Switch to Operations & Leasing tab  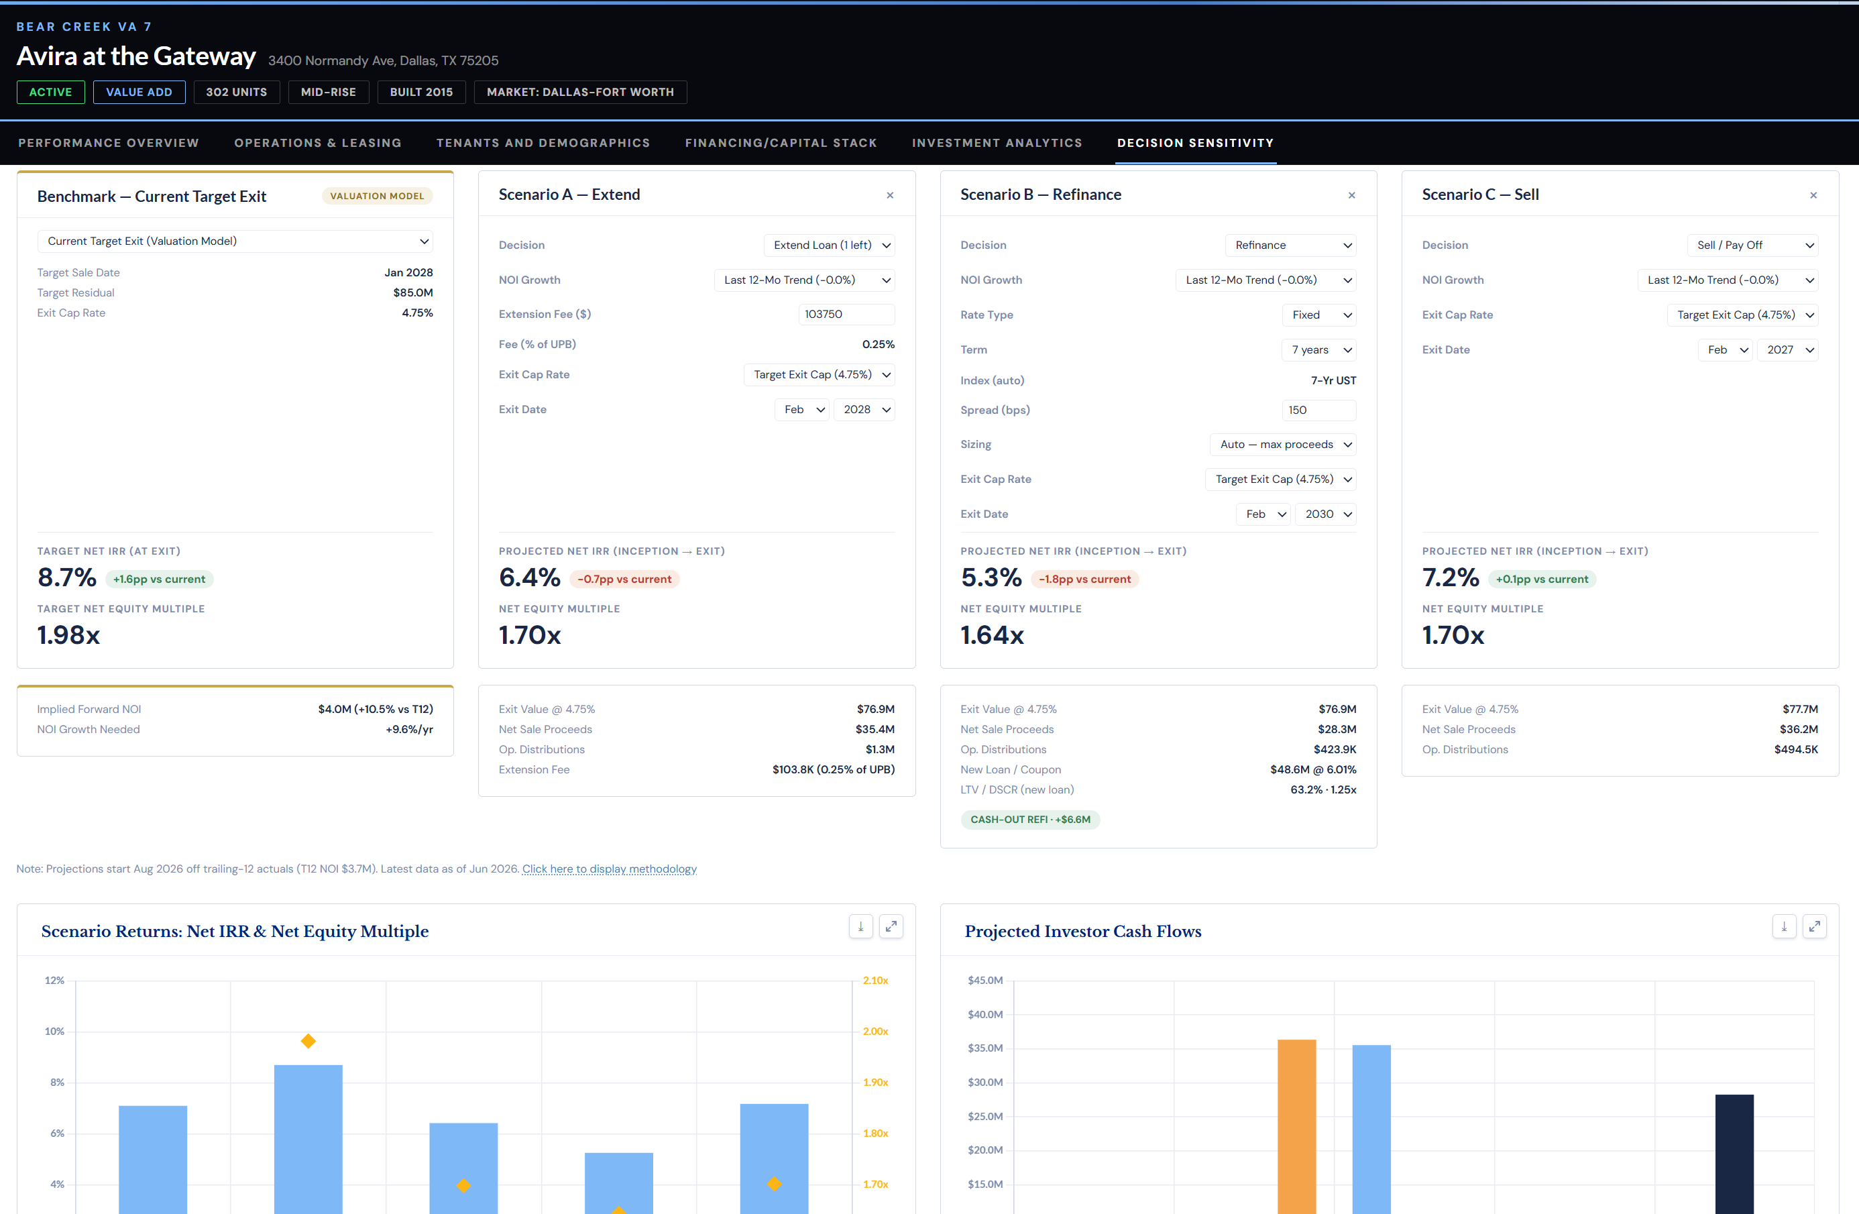click(318, 143)
